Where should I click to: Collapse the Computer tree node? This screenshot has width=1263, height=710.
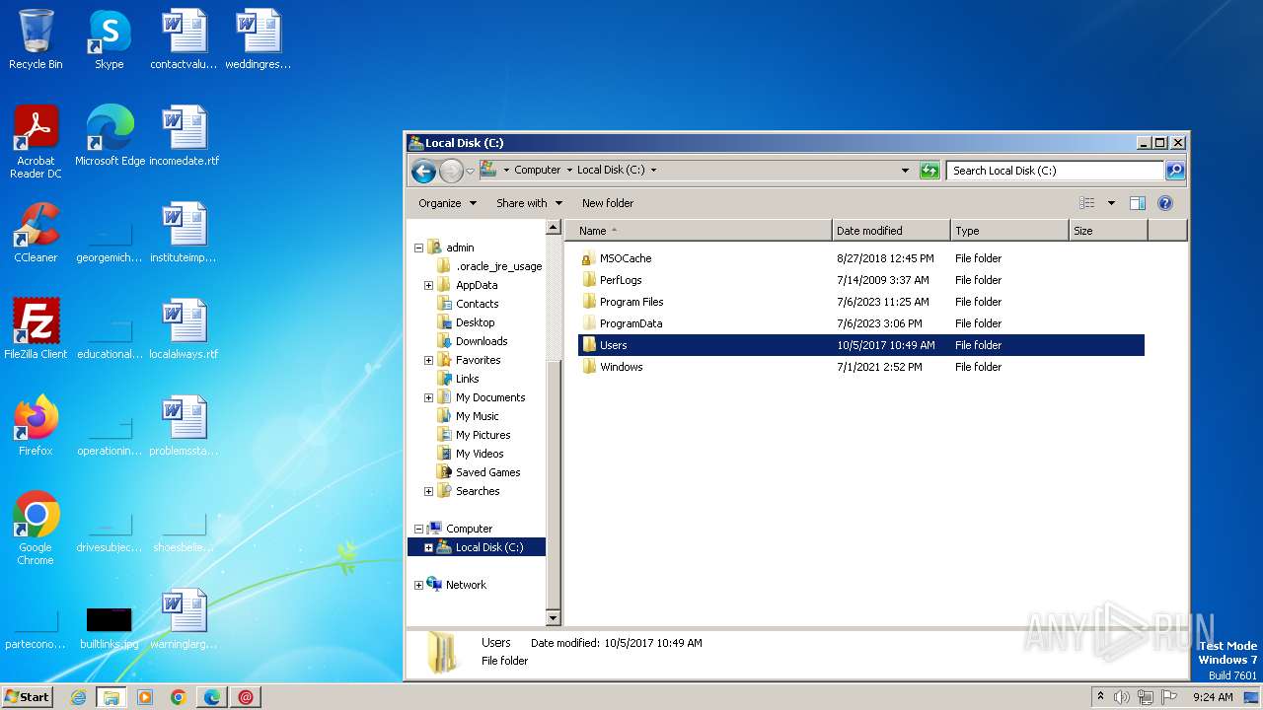click(418, 529)
